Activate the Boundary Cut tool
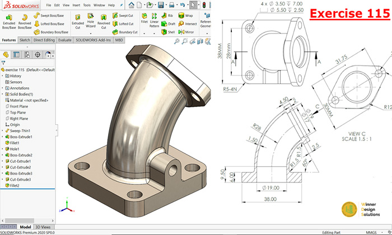The image size is (392, 235). 125,32
